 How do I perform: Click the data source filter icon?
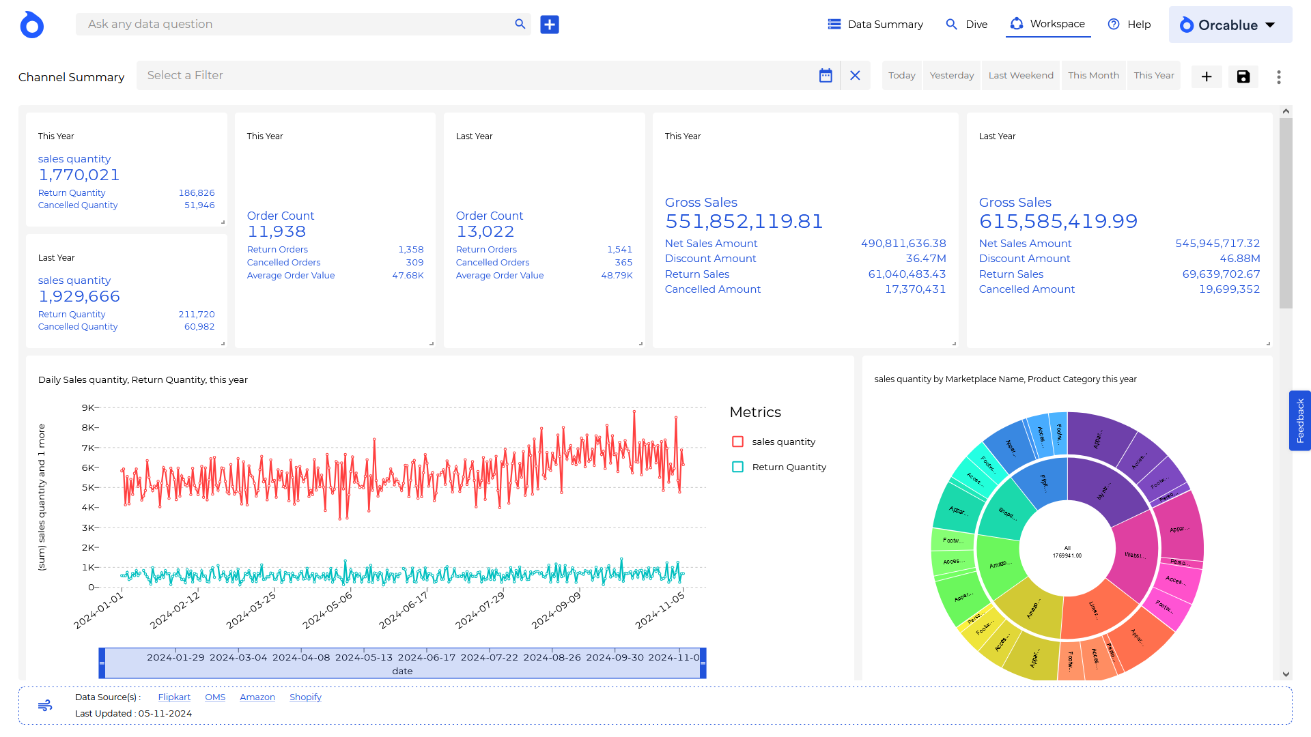point(45,705)
